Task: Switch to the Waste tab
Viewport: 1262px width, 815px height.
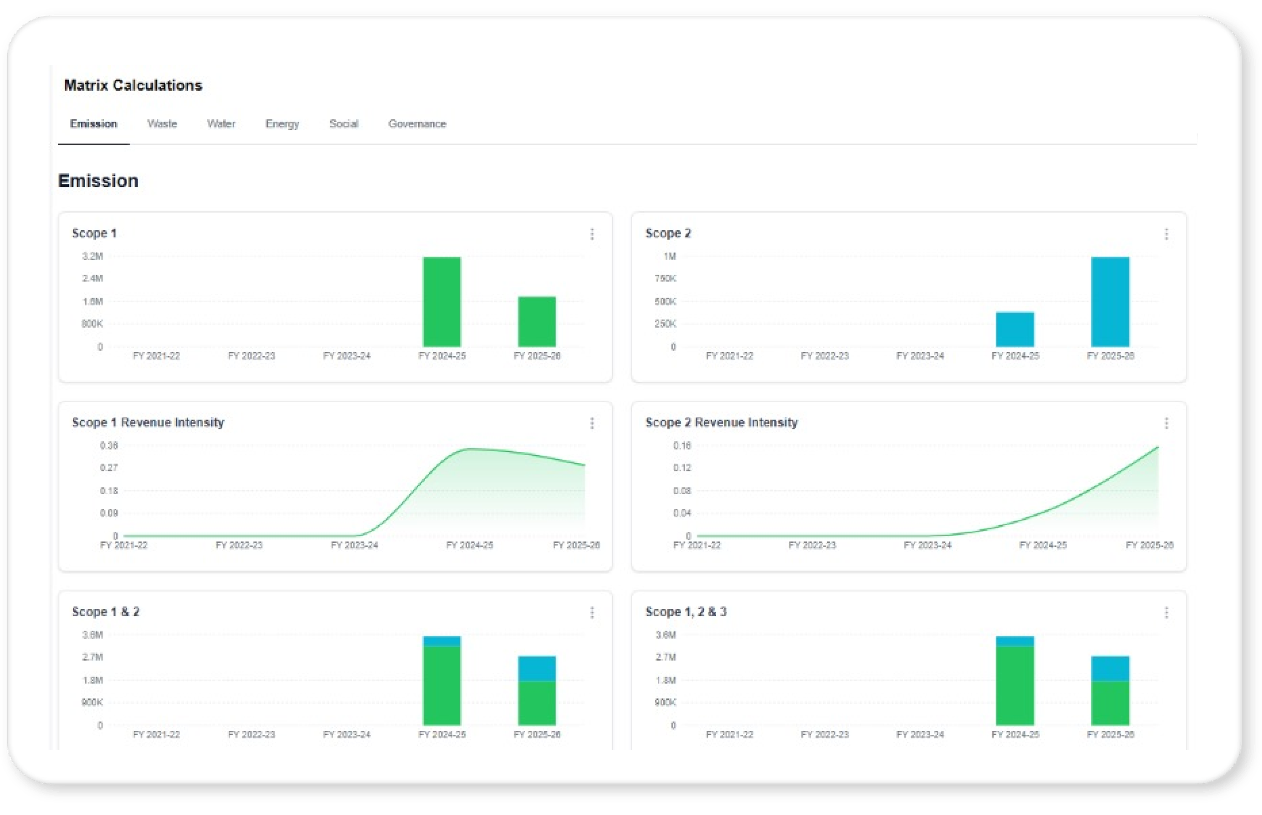Action: pos(162,124)
